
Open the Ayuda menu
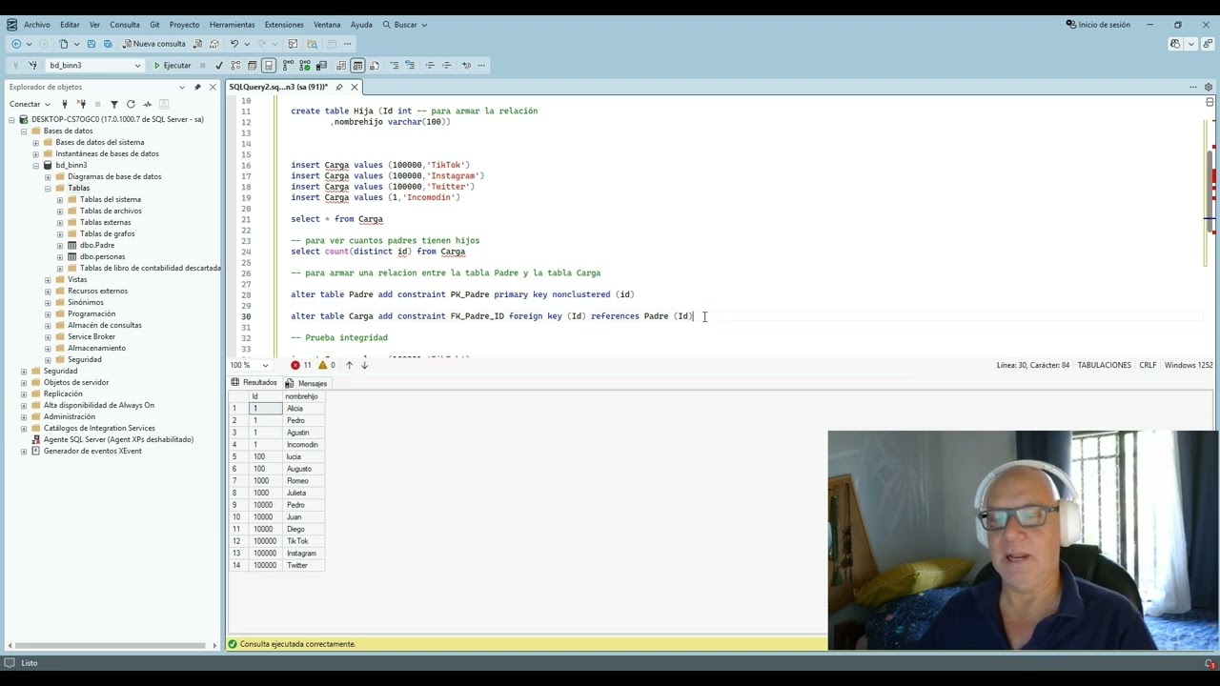[361, 25]
